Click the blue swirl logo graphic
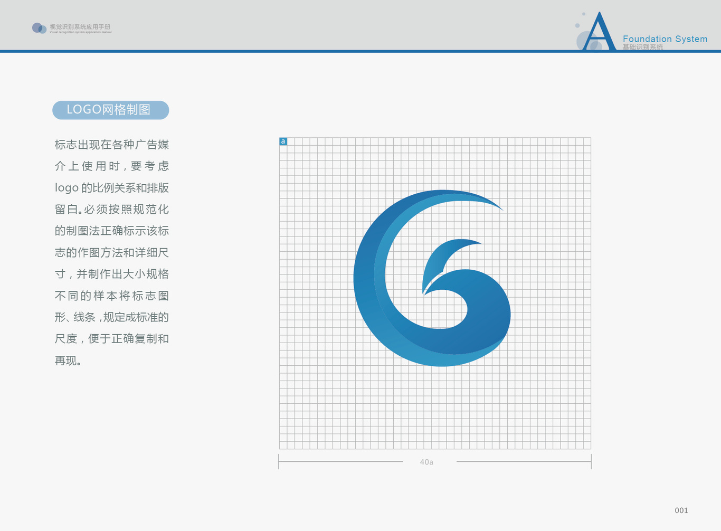Screen dimensions: 721x531 (432, 278)
